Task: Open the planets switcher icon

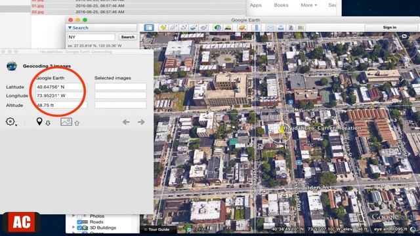Action: click(242, 28)
